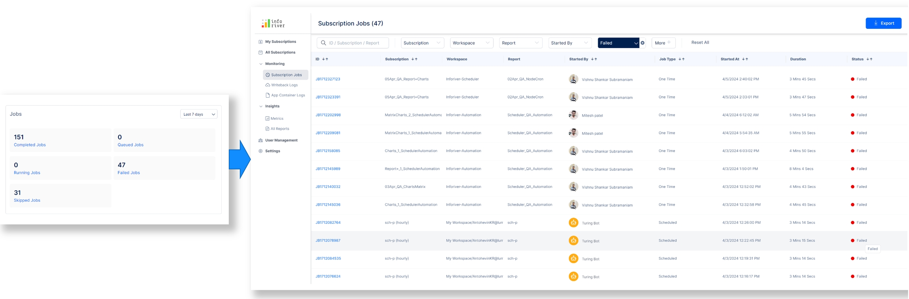
Task: Open the User Management page
Action: [281, 140]
